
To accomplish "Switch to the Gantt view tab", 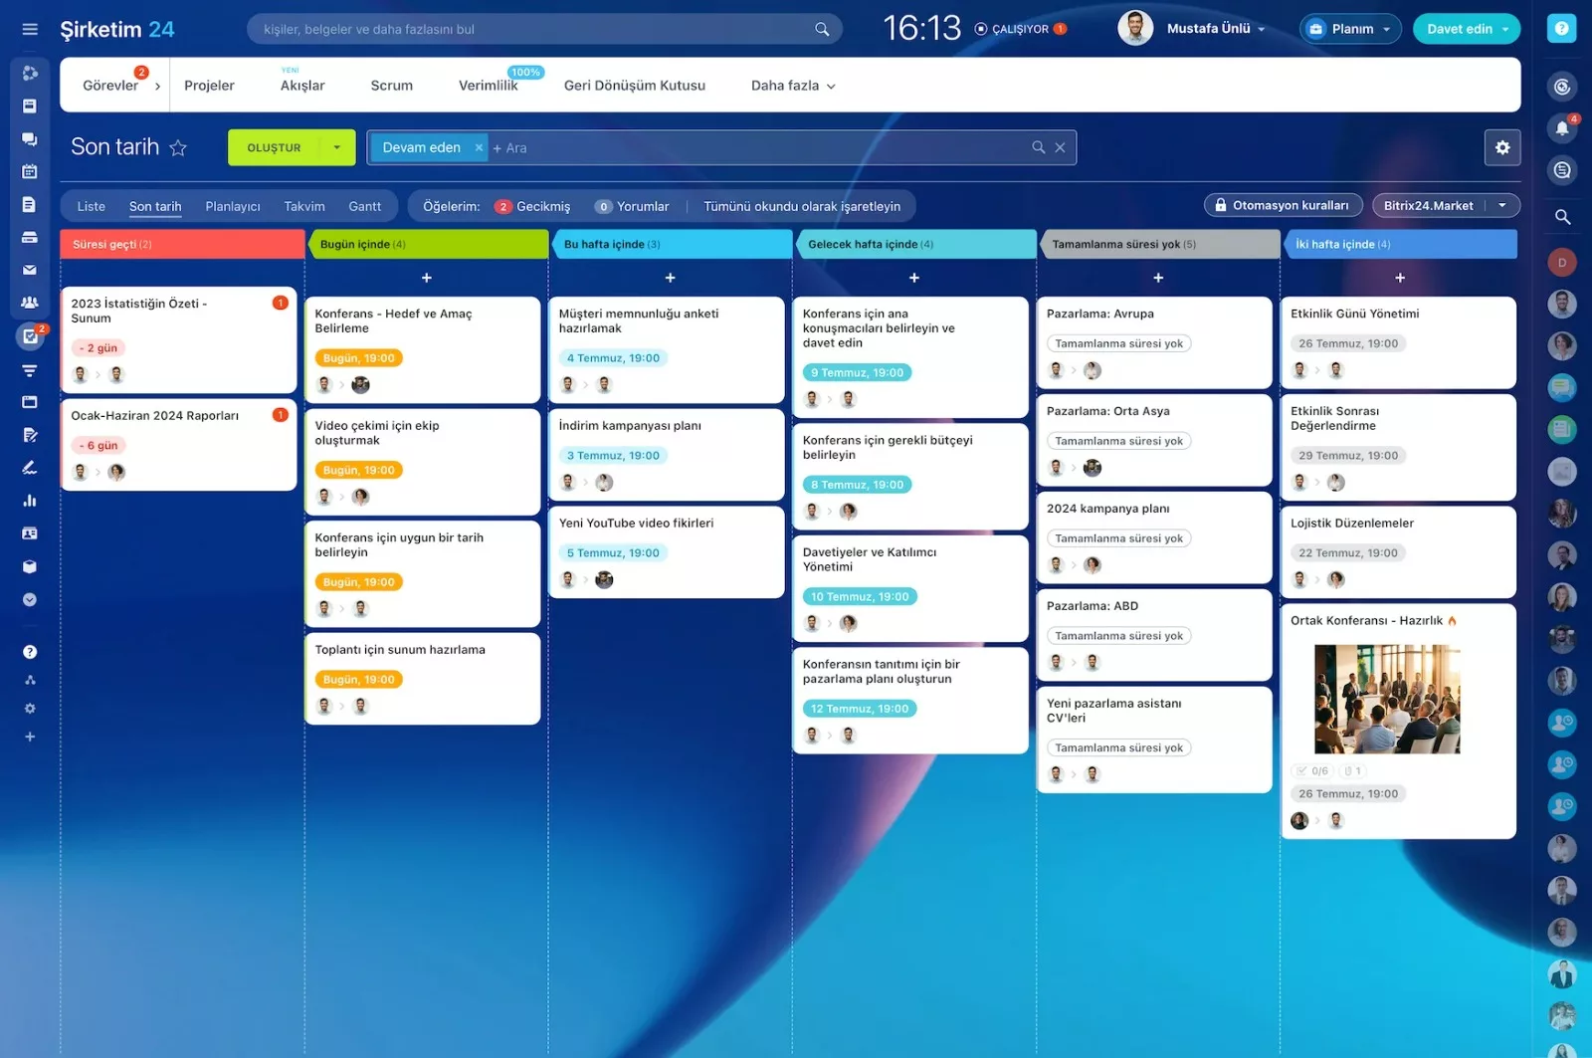I will pyautogui.click(x=364, y=206).
